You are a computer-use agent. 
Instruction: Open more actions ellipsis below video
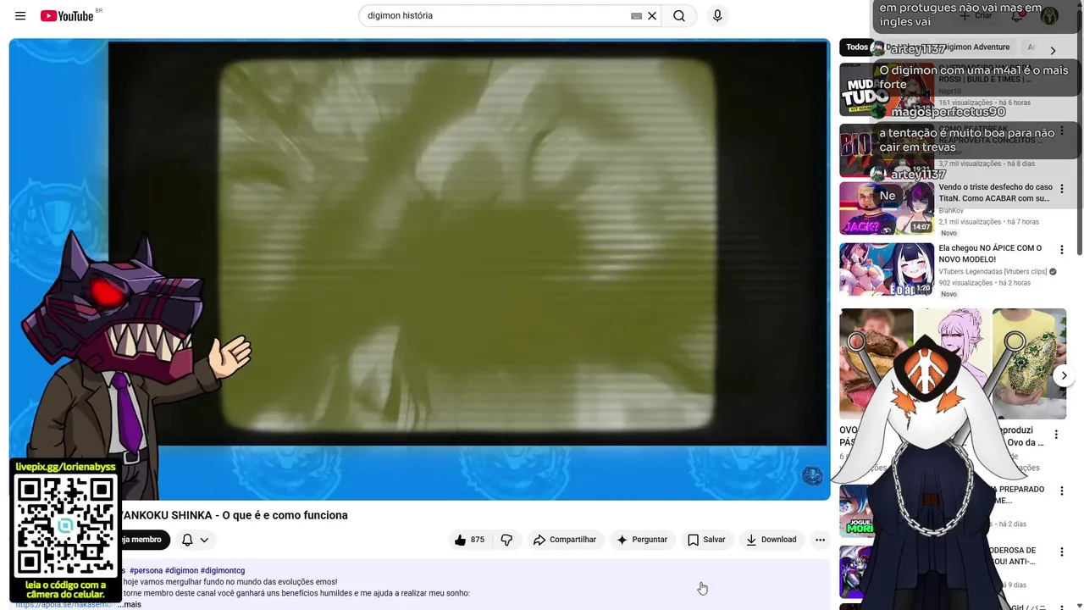[x=820, y=540]
